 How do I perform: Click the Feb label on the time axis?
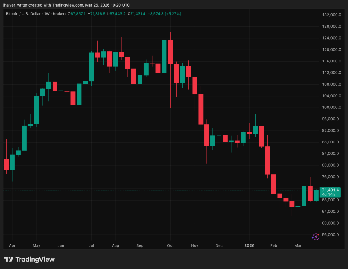274,246
